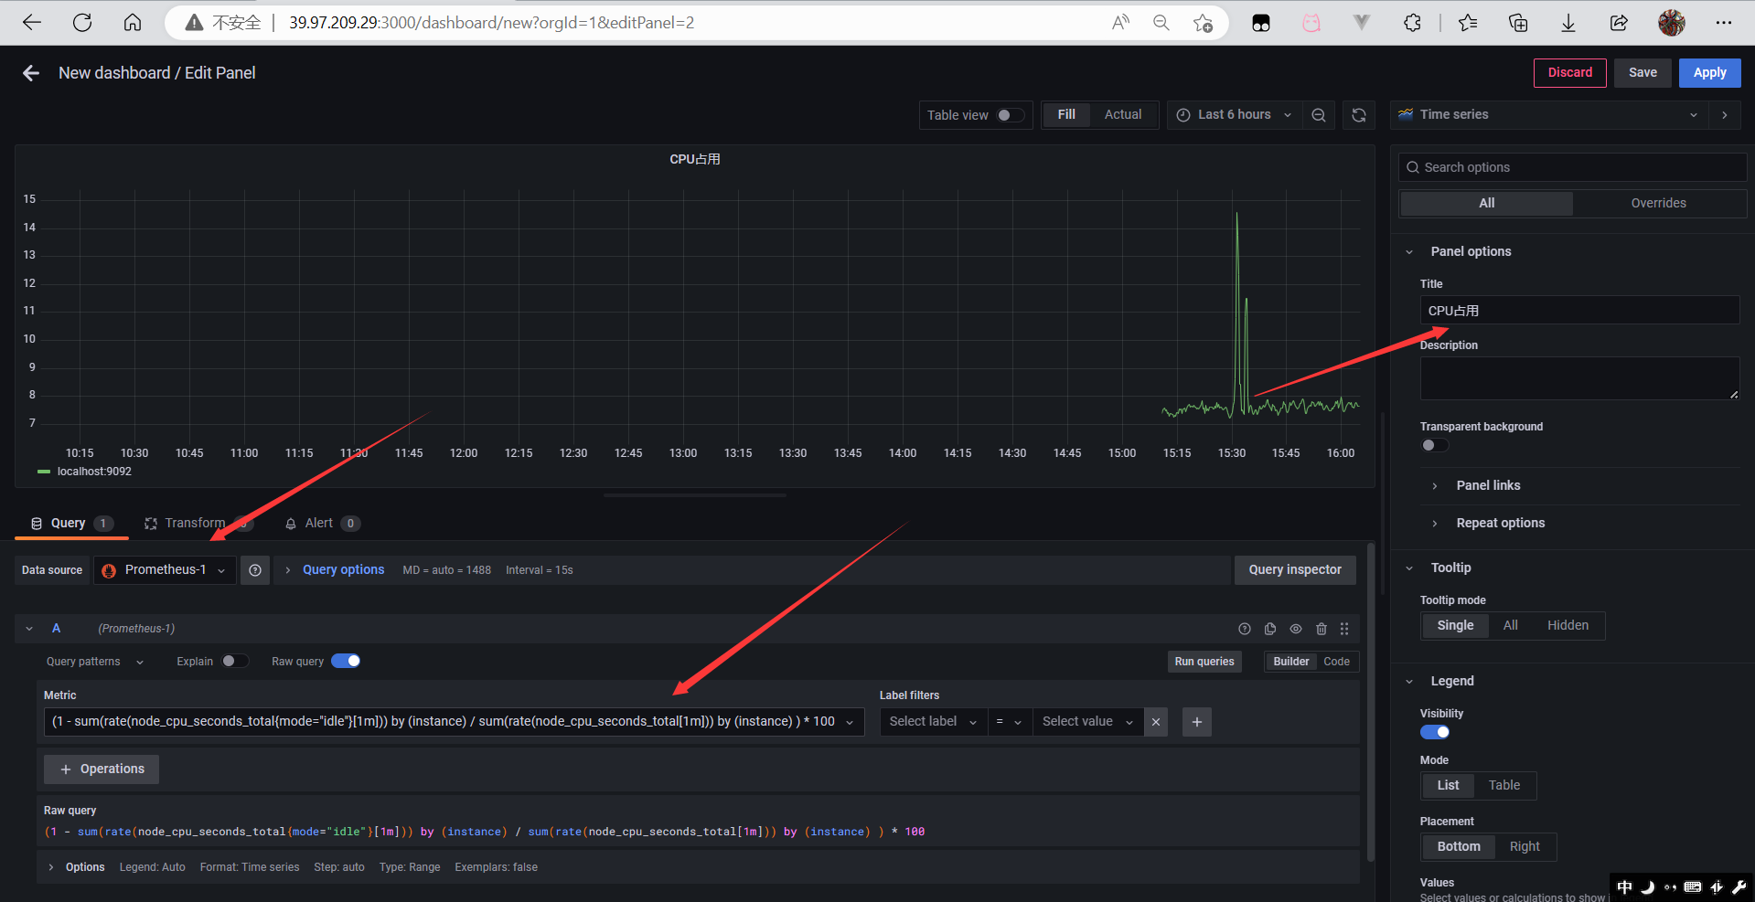This screenshot has width=1755, height=902.
Task: Enable Transparent background switch
Action: coord(1434,445)
